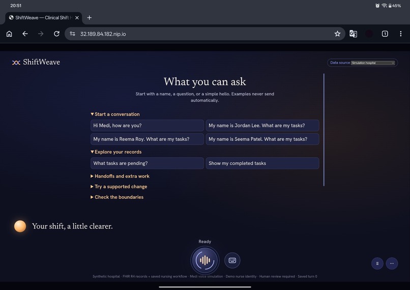Click the 'What you can ask' heading
This screenshot has width=410, height=290.
204,81
